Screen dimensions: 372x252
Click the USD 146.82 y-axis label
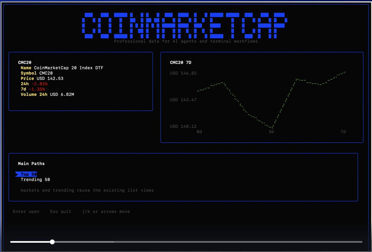(x=183, y=73)
